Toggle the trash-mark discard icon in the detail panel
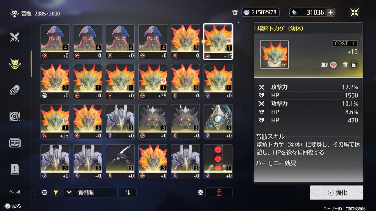This screenshot has width=376, height=211. click(x=345, y=65)
